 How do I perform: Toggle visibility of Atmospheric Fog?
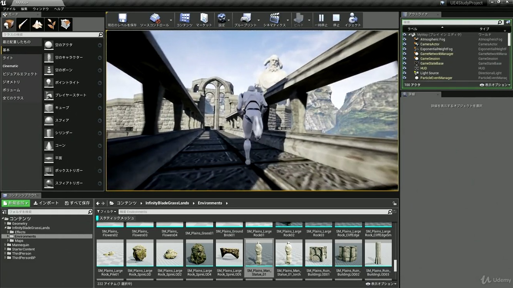[404, 39]
